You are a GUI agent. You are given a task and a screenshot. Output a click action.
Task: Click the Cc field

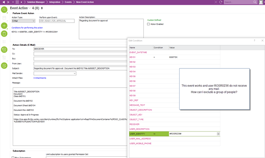pyautogui.click(x=80, y=54)
